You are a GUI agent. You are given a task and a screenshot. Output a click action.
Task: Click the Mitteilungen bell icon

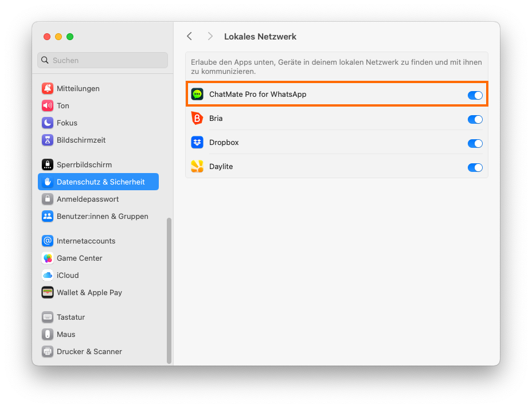coord(48,88)
